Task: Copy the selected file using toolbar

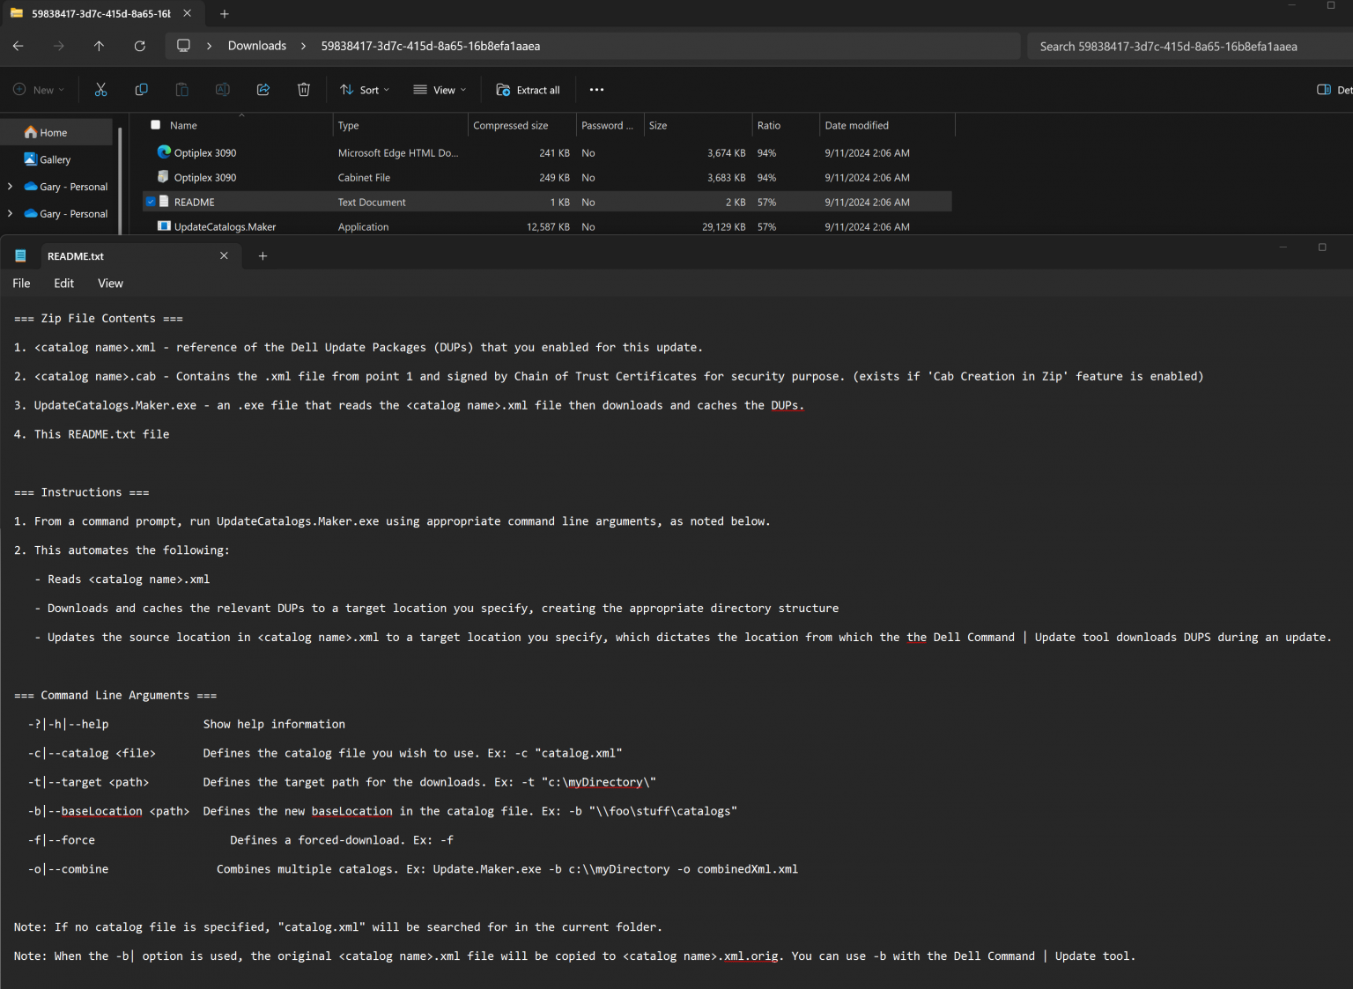Action: coord(141,89)
